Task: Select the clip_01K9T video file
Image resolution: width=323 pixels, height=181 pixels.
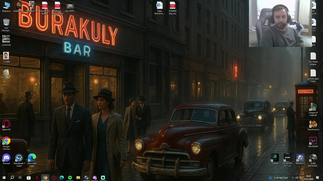Action: (x=70, y=7)
